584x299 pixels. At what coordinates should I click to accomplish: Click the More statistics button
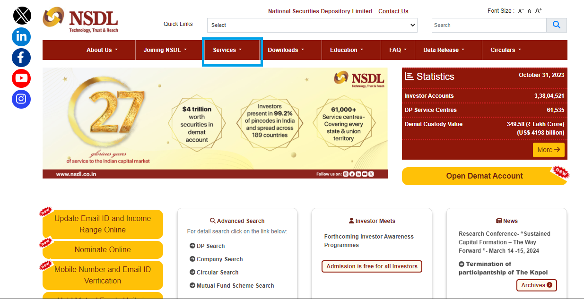point(548,150)
